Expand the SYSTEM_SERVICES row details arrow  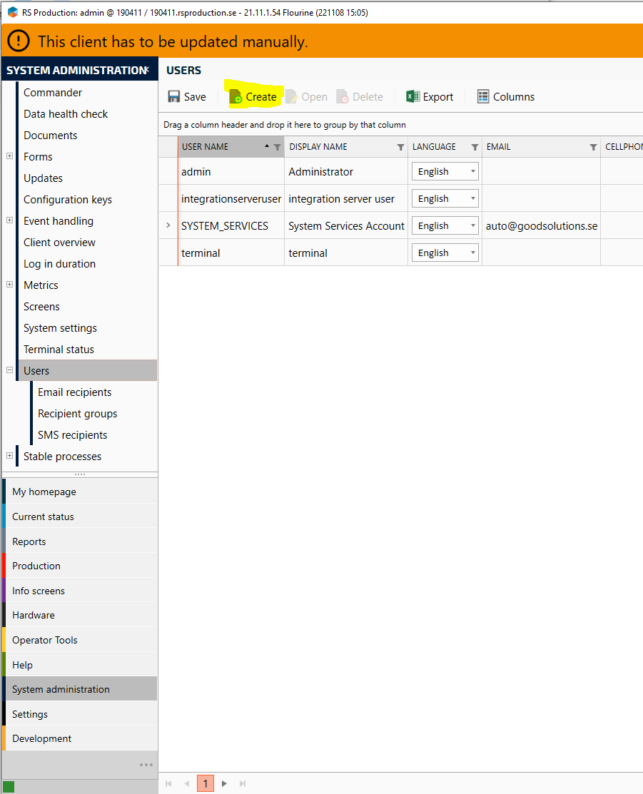click(168, 225)
